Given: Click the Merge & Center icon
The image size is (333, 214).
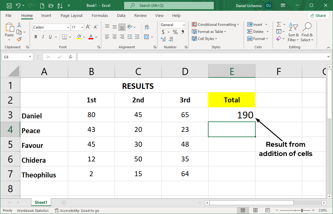Looking at the screenshot, I should point(147,37).
